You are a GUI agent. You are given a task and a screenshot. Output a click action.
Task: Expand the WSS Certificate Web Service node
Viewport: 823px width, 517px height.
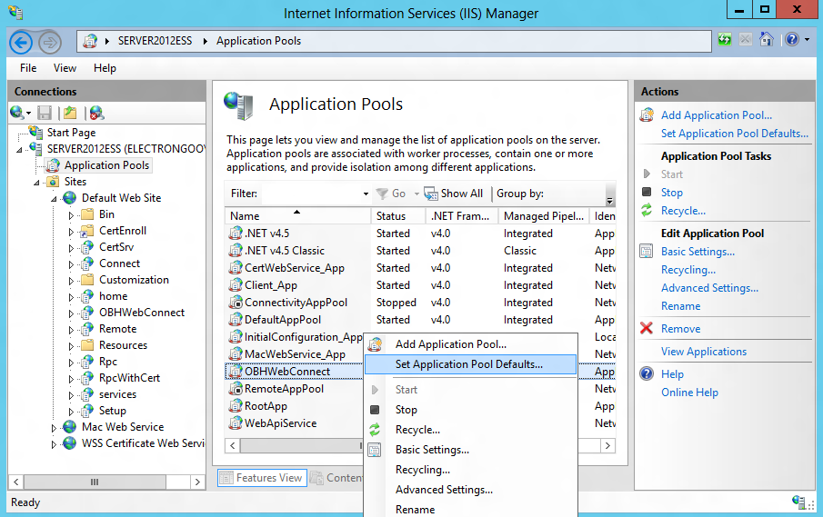click(x=54, y=444)
